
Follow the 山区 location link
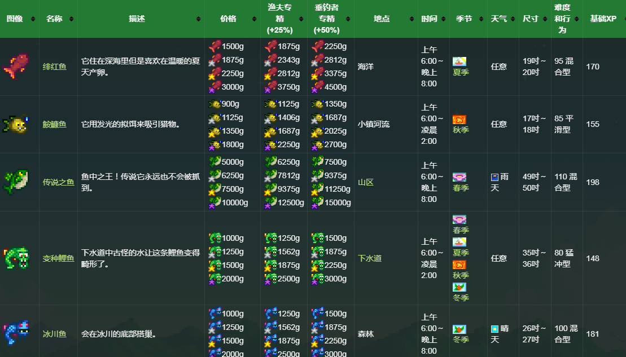(366, 182)
